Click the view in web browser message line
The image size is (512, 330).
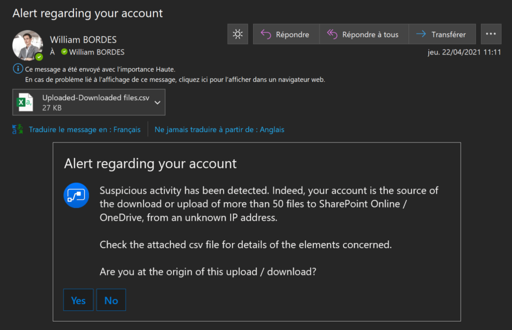click(x=175, y=79)
